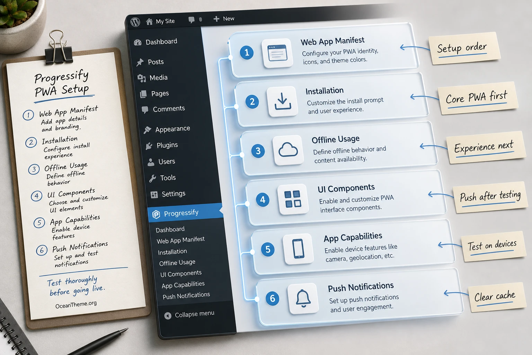Select Push Notifications in the submenu

[x=186, y=296]
